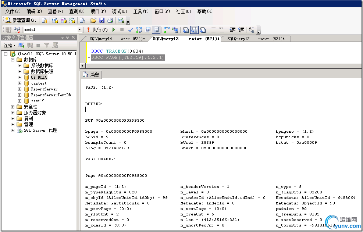This screenshot has width=363, height=232.
Task: Open the 文件(F) menu
Action: (13, 11)
